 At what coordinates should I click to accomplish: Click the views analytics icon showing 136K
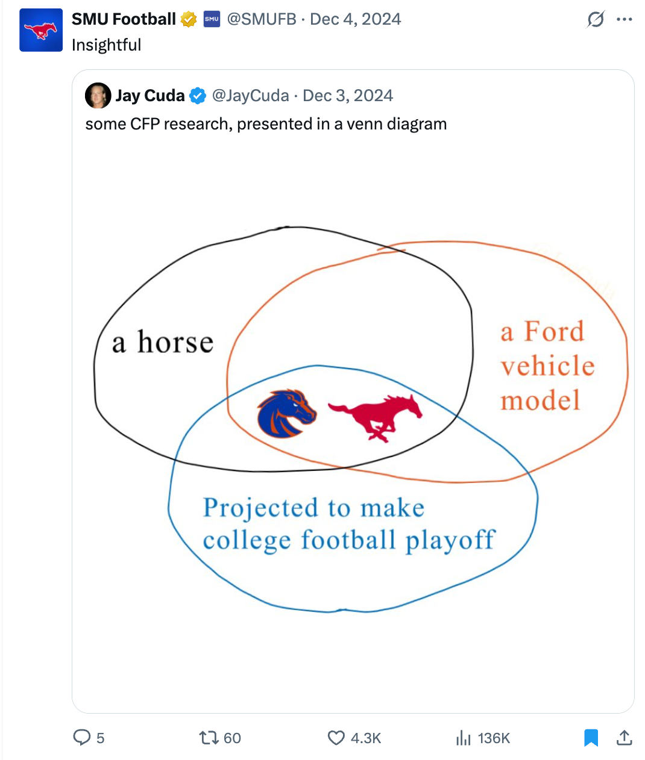tap(463, 738)
